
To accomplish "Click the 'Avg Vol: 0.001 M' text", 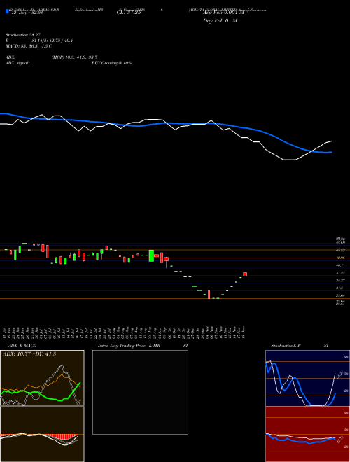I will 223,13.
